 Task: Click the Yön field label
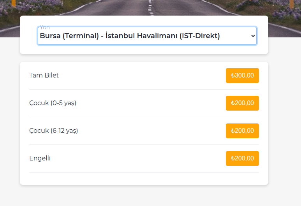tap(45, 27)
